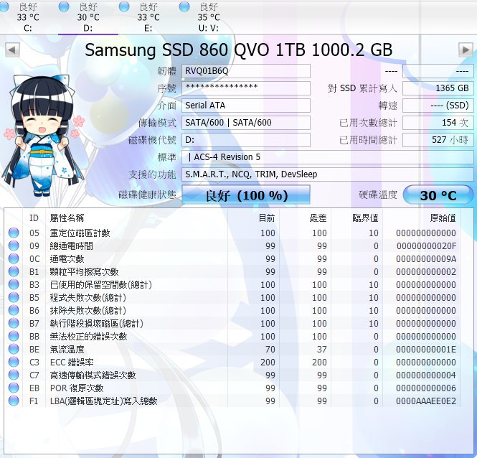Click the U: V: drive status orb
The width and height of the screenshot is (477, 458).
[x=184, y=6]
